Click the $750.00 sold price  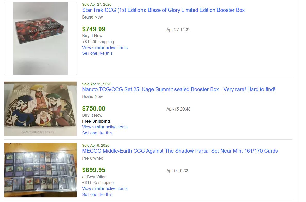point(94,109)
